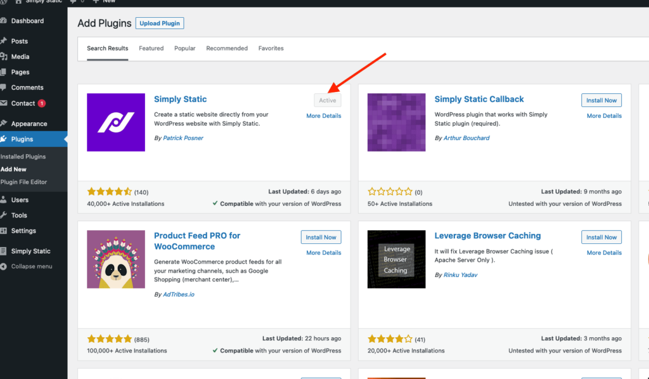Image resolution: width=649 pixels, height=379 pixels.
Task: Install the Simply Static Callback plugin
Action: (601, 100)
